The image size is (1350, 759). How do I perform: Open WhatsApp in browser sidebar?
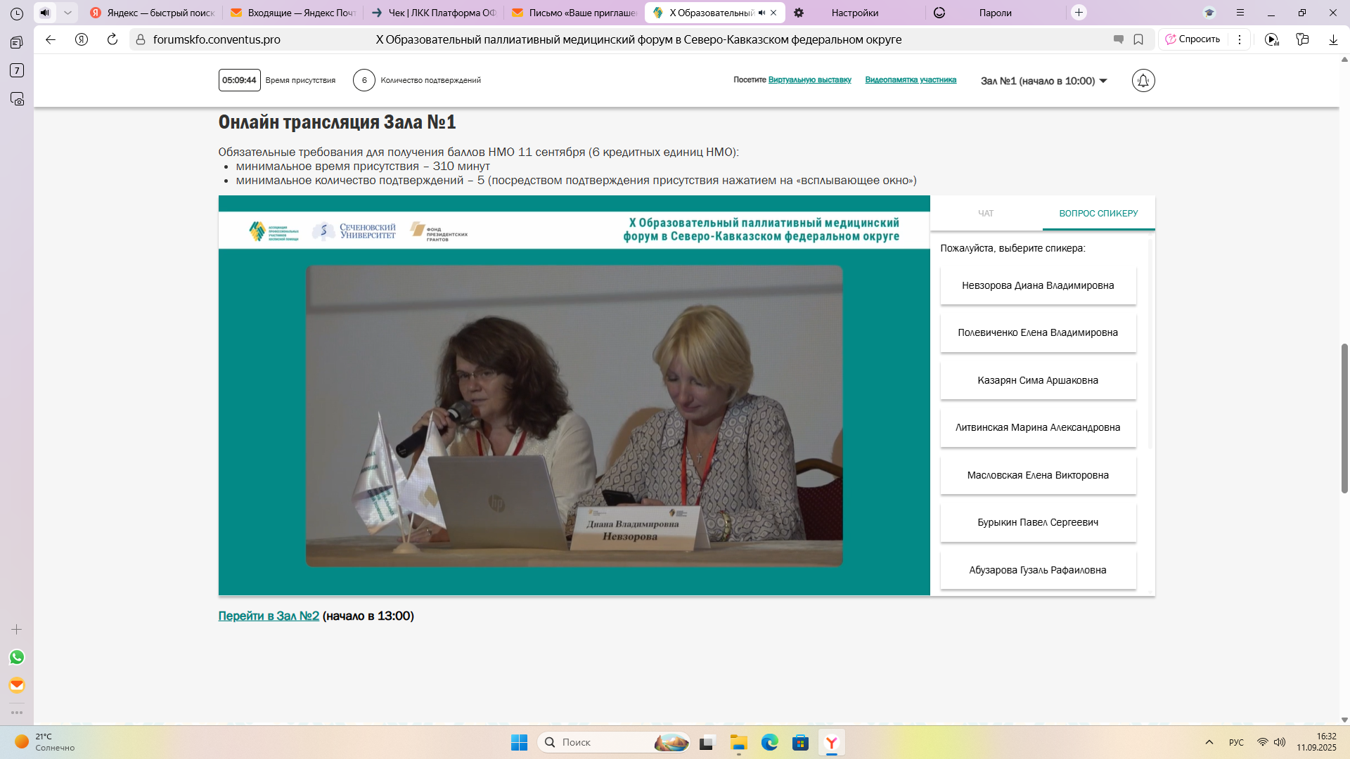(x=17, y=657)
